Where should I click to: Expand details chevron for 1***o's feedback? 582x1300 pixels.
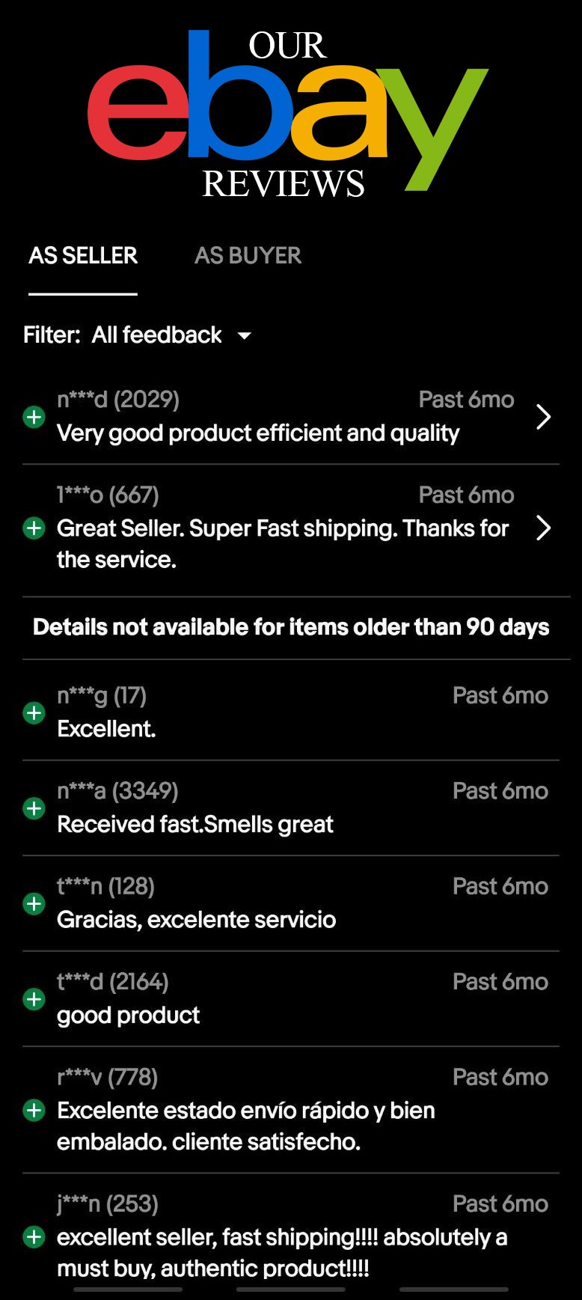point(544,528)
